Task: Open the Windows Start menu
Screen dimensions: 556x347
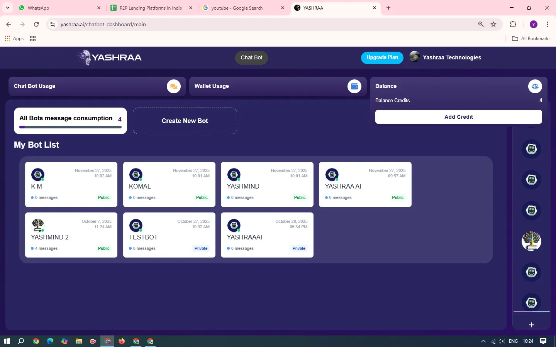Action: click(x=7, y=341)
